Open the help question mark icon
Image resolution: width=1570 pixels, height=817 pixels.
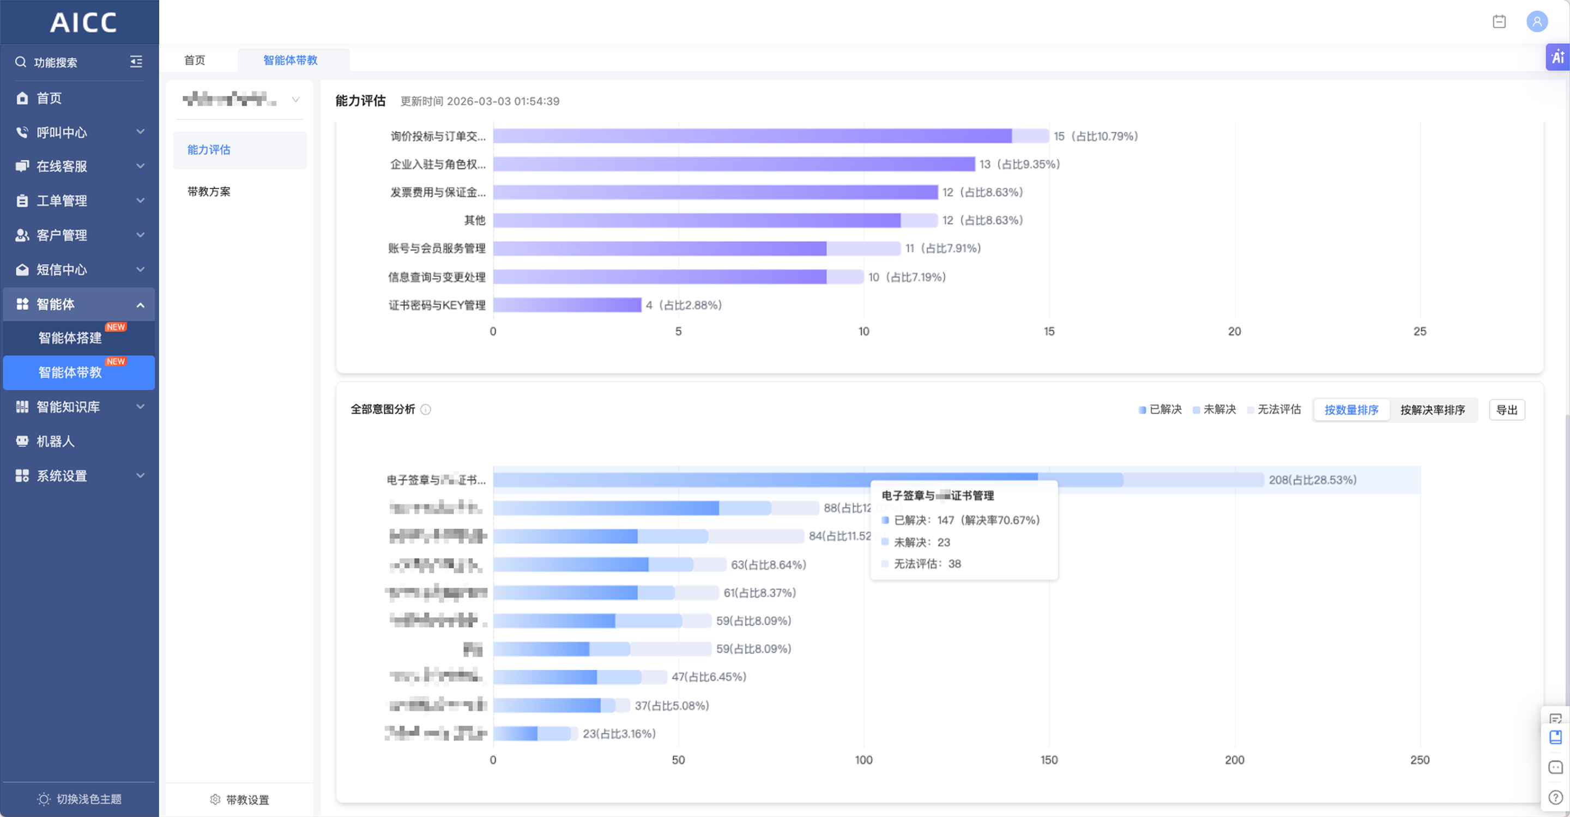click(x=1555, y=797)
